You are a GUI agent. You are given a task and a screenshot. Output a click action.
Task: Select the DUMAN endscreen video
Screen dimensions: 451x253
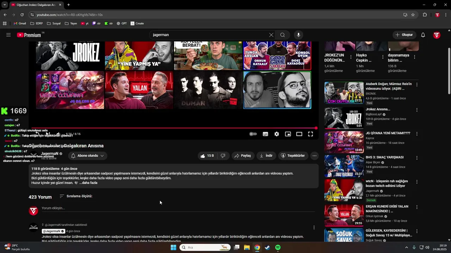(x=208, y=90)
